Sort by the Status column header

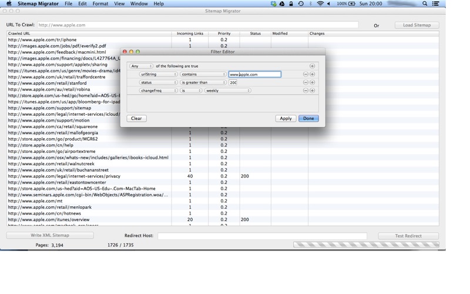click(256, 34)
